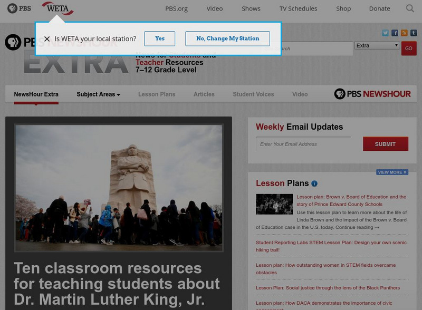422x310 pixels.
Task: Click the Teacher Resources tagline text
Action: (169, 62)
